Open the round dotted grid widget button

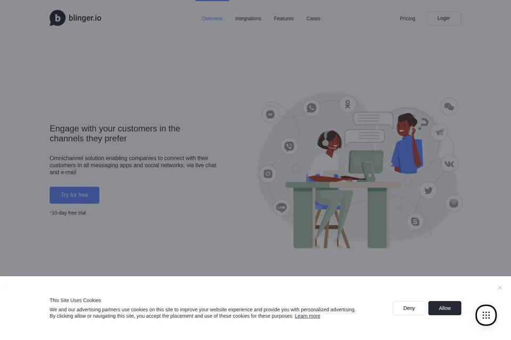point(486,315)
